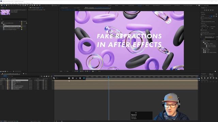Click the reset icon beside the Preview shortcut dropdown
218x122 pixels.
(x=216, y=14)
